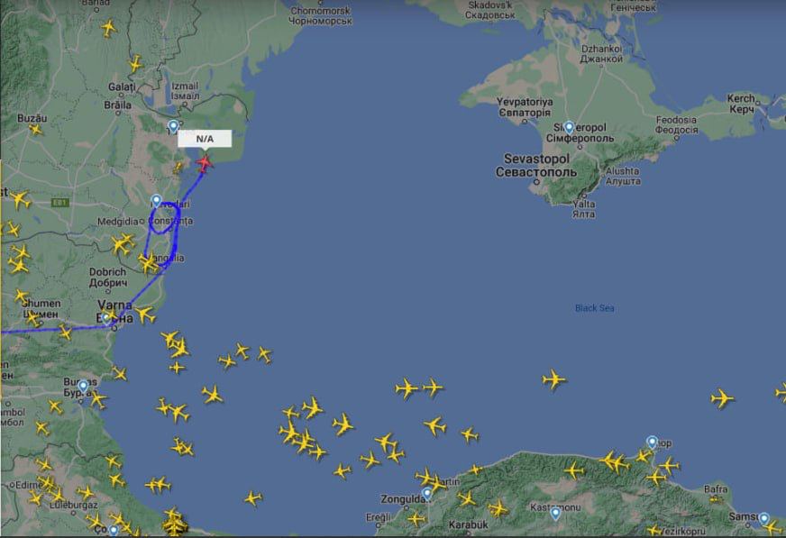Open the airport pin at Zonguldak
The image size is (786, 538).
(426, 494)
